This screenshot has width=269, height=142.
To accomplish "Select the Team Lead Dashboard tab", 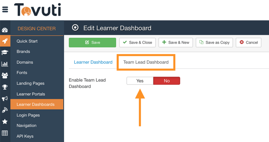I will tap(146, 62).
